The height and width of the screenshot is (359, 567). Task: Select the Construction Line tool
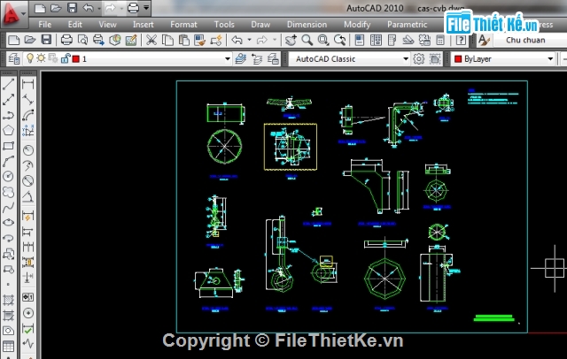click(x=8, y=100)
